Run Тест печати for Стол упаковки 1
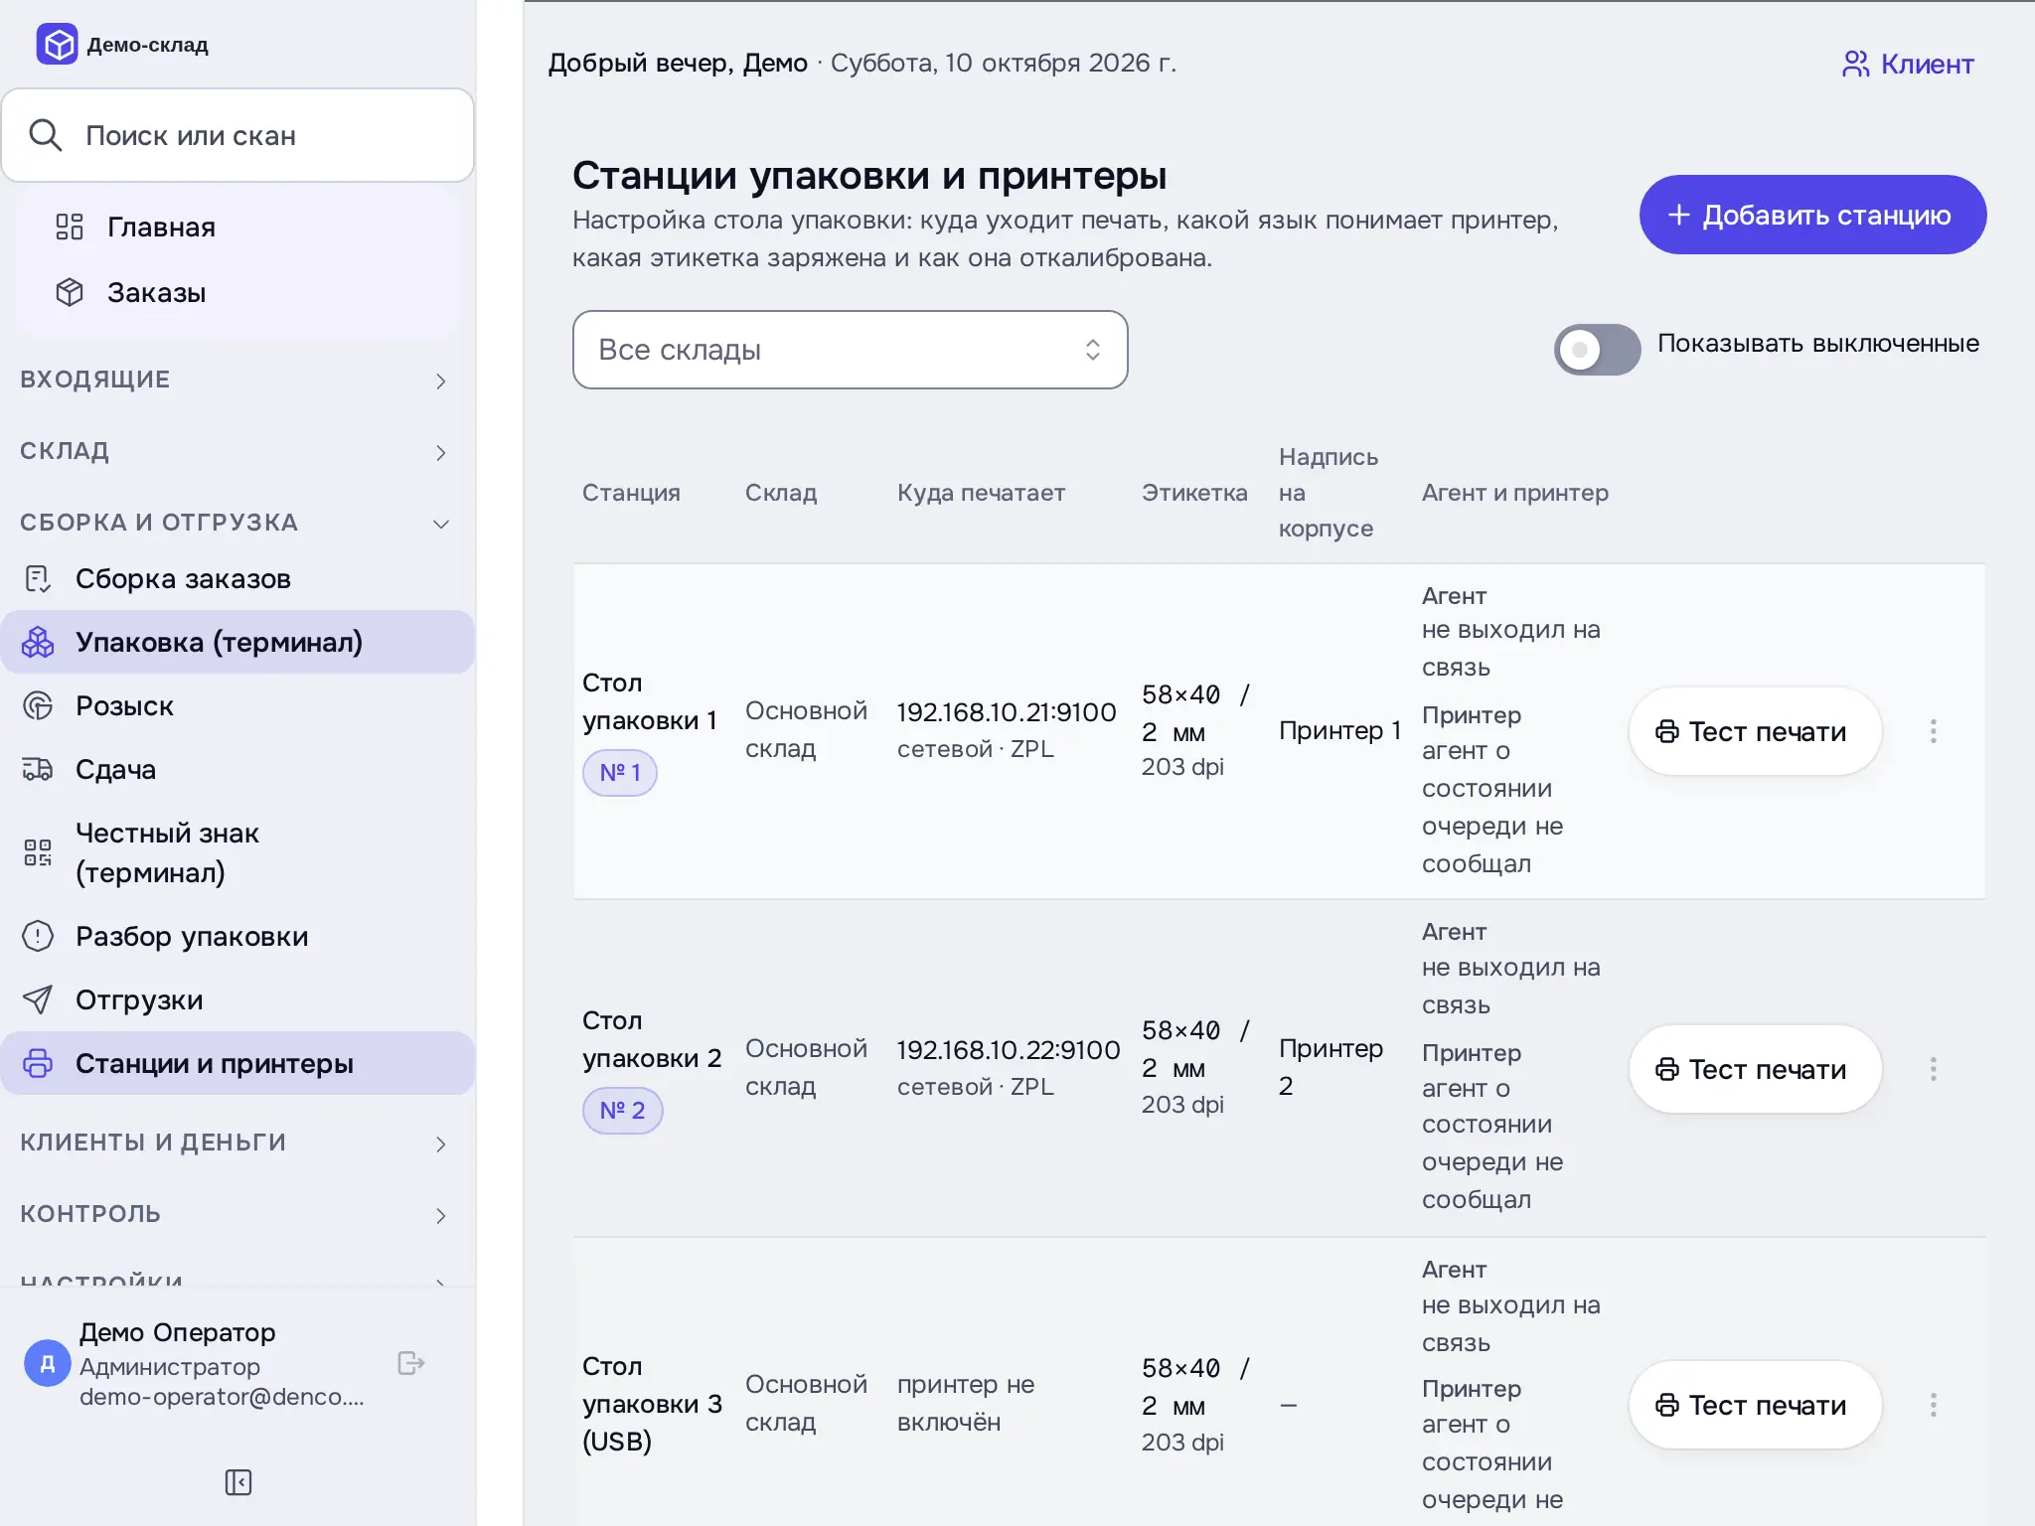This screenshot has height=1526, width=2035. pos(1755,731)
